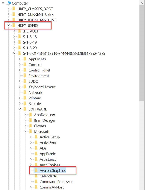The width and height of the screenshot is (145, 190).
Task: Click the HKEY_CURRENT_USER folder icon
Action: (x=14, y=14)
